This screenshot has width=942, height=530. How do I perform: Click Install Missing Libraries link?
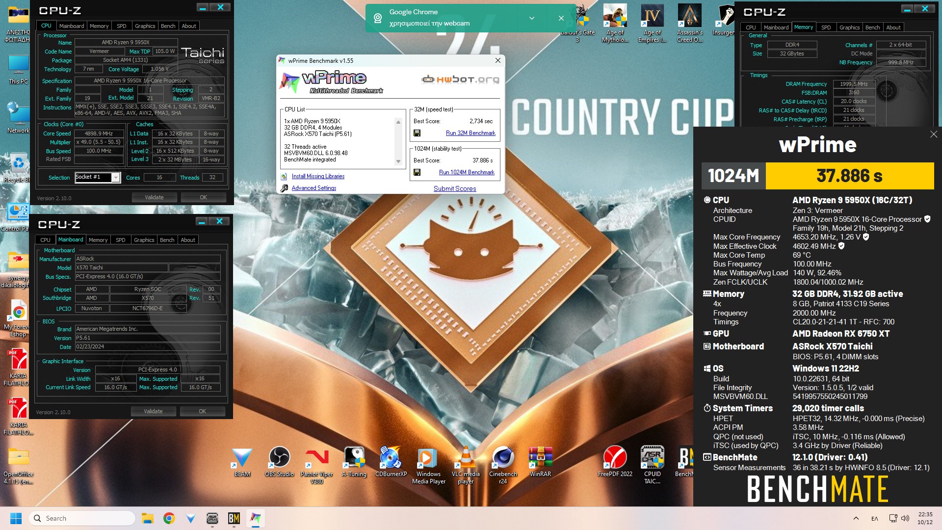[318, 176]
